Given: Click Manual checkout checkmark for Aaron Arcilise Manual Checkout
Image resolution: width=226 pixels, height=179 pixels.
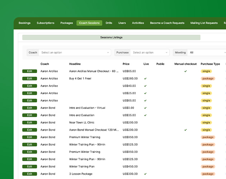Looking at the screenshot, I should point(185,71).
